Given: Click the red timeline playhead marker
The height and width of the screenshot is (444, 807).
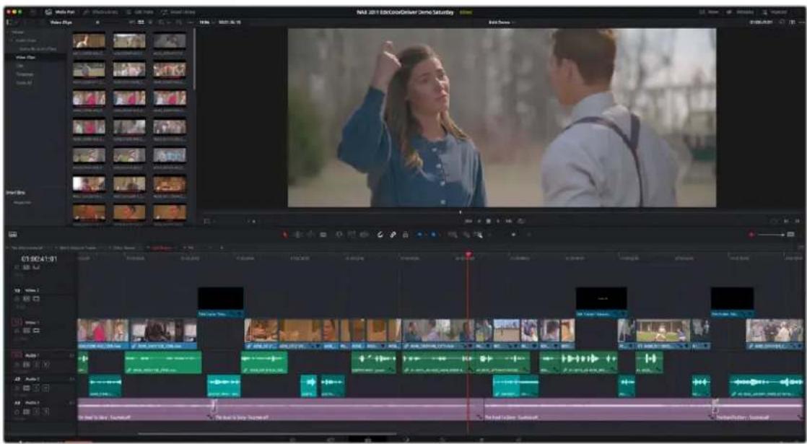Looking at the screenshot, I should tap(468, 255).
